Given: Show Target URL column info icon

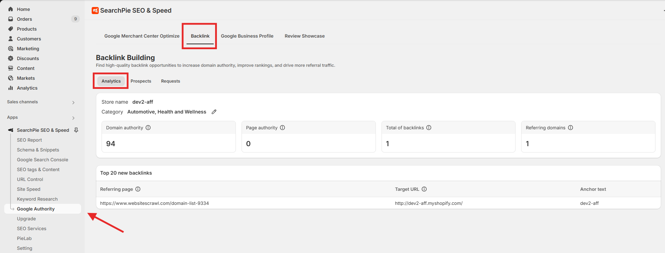Looking at the screenshot, I should (424, 189).
